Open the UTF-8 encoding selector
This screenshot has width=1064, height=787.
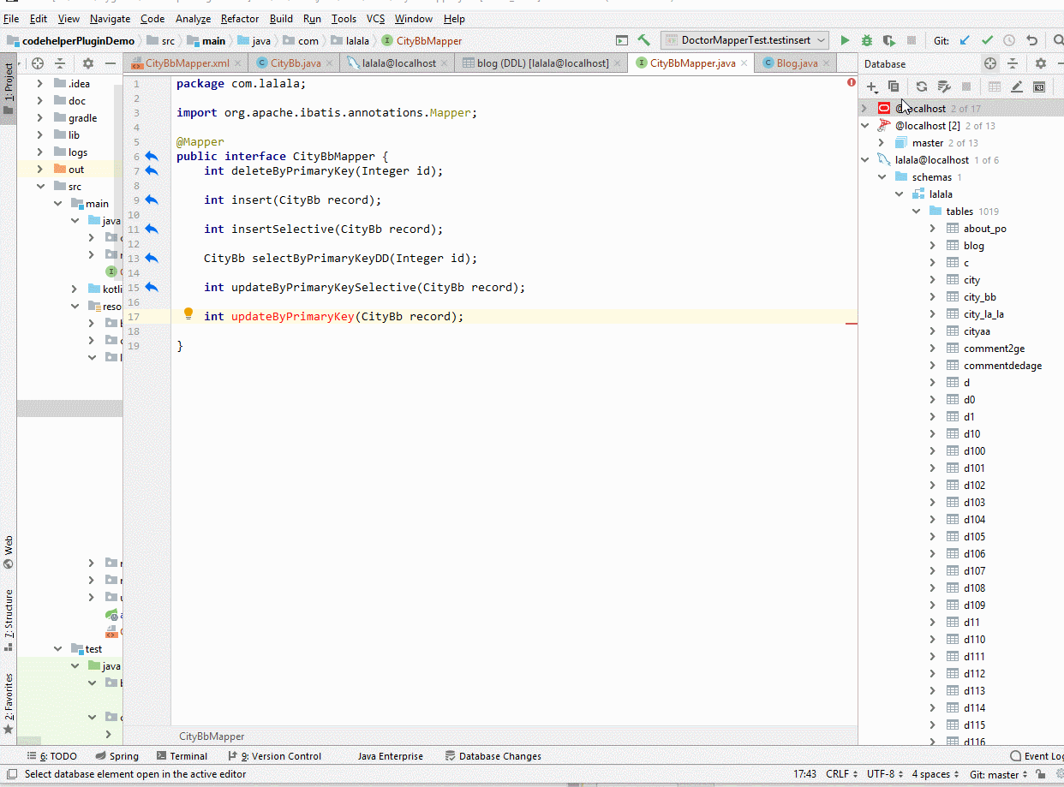point(884,774)
